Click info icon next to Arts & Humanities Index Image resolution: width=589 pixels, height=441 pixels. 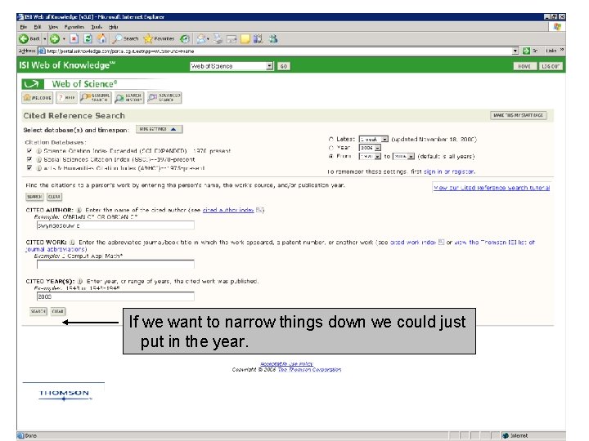click(38, 168)
